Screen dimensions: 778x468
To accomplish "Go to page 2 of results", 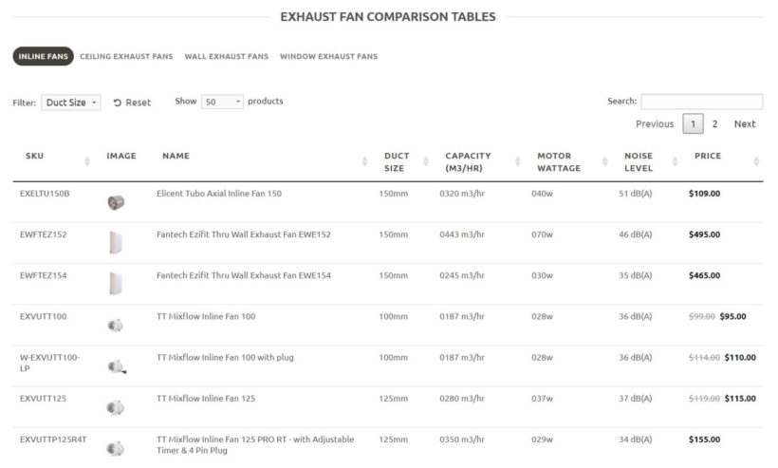I will [x=714, y=124].
